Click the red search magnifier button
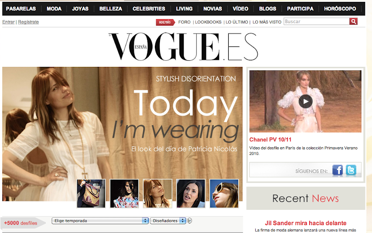The image size is (372, 233). tap(353, 21)
